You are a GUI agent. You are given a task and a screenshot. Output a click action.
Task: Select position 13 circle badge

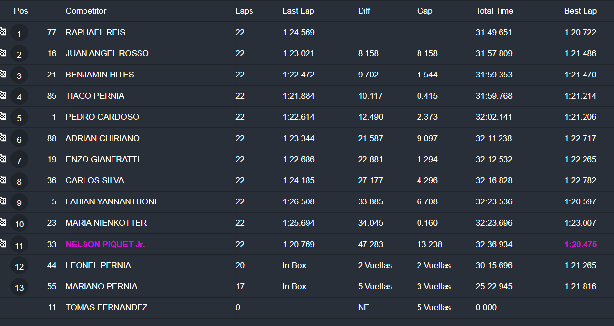19,287
